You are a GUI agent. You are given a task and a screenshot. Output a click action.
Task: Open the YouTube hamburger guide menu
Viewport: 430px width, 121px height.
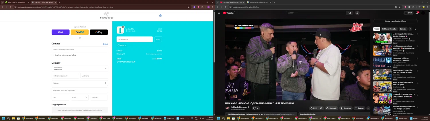pos(219,13)
